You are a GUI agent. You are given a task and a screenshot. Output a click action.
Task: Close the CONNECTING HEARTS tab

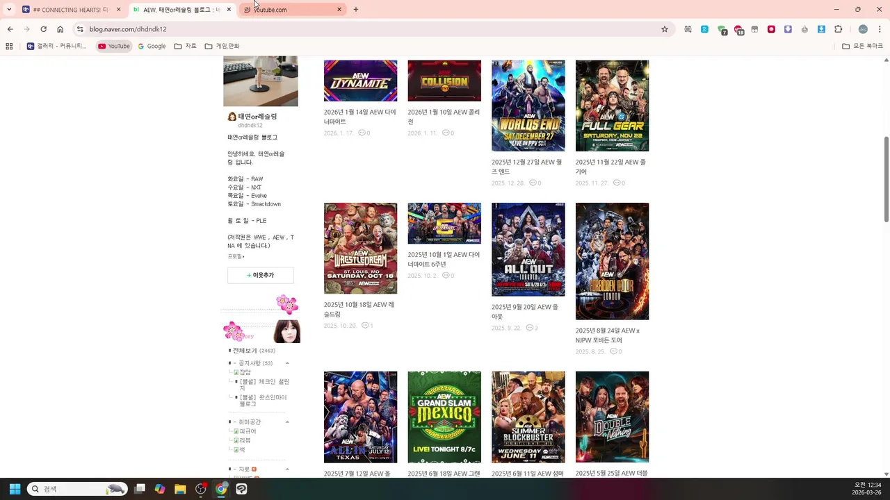click(x=118, y=10)
